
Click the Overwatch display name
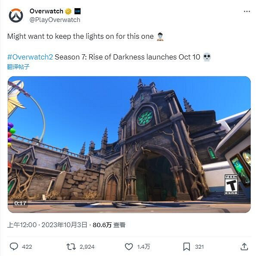point(47,11)
